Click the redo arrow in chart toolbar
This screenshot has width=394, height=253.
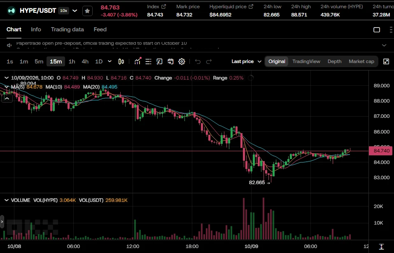209,62
